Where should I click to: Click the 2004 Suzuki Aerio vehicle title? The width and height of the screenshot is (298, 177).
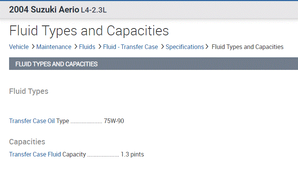tap(44, 10)
